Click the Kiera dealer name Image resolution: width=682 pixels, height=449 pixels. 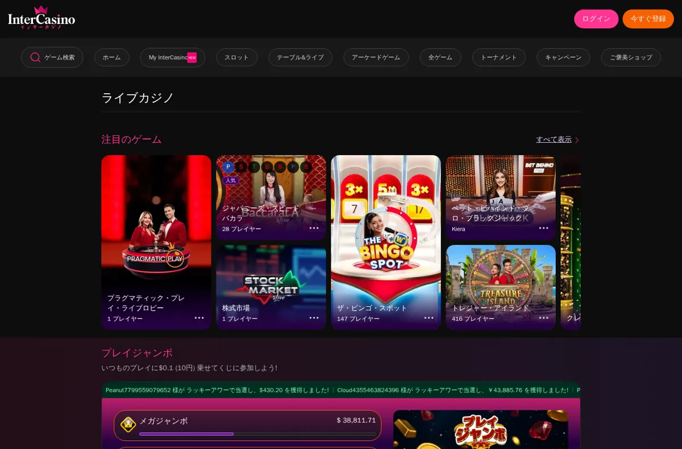459,229
